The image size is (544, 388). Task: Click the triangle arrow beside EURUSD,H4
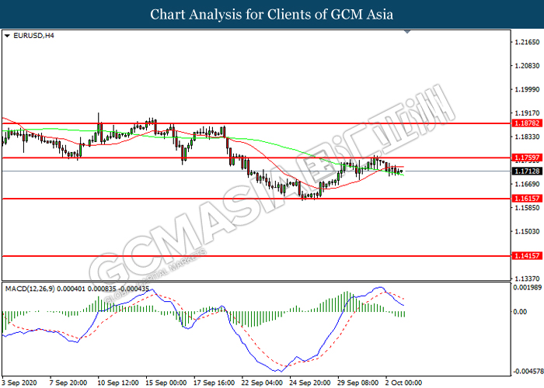(x=7, y=36)
